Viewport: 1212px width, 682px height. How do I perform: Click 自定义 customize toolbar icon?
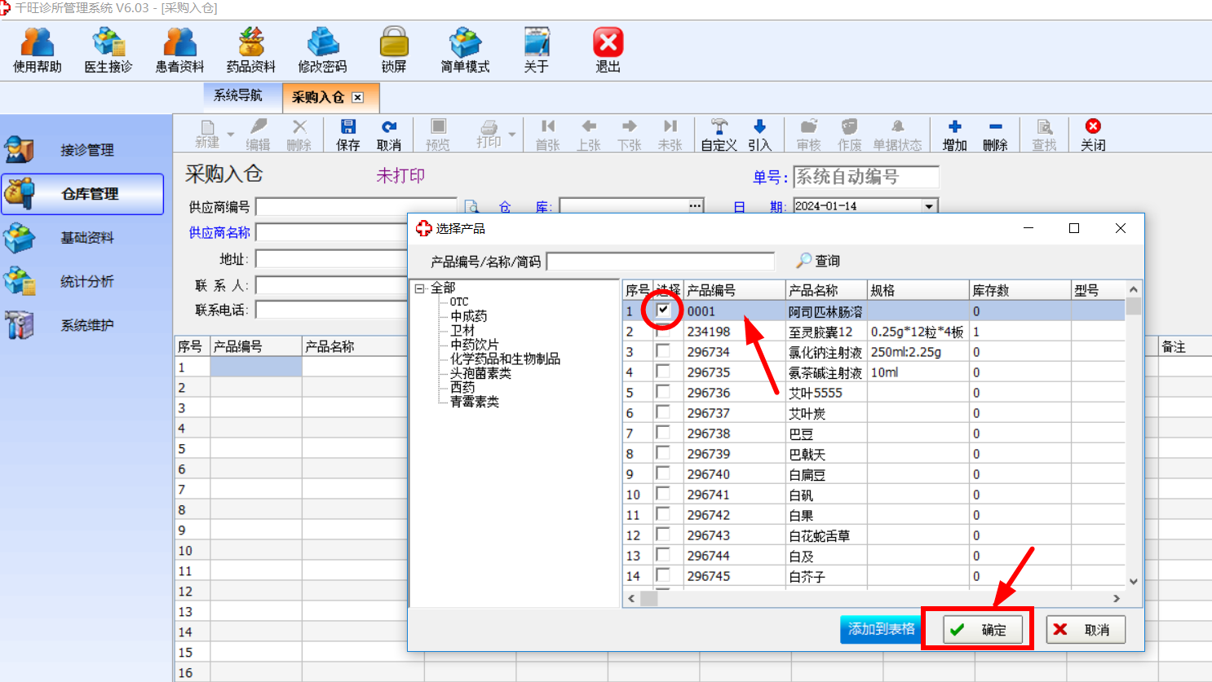(719, 135)
